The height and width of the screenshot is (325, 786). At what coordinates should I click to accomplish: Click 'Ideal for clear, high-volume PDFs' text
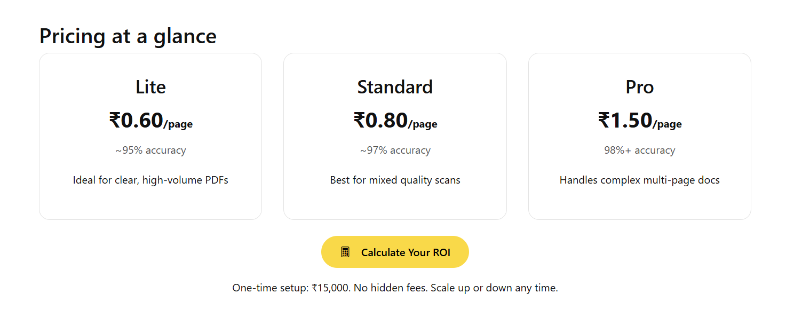(150, 180)
